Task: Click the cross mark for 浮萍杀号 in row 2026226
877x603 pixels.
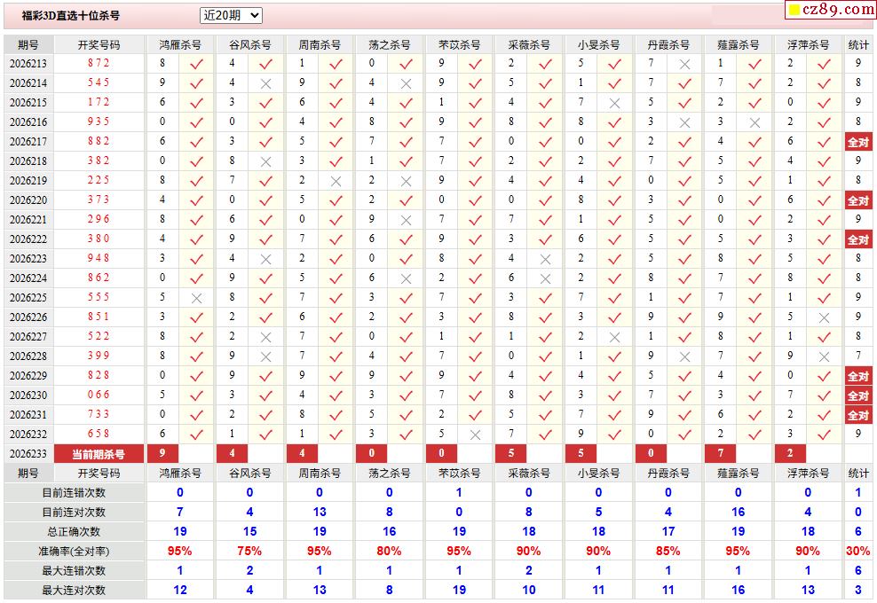Action: [824, 318]
